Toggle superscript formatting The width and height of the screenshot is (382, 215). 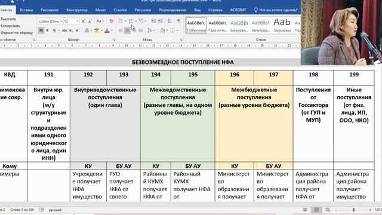tap(77, 30)
